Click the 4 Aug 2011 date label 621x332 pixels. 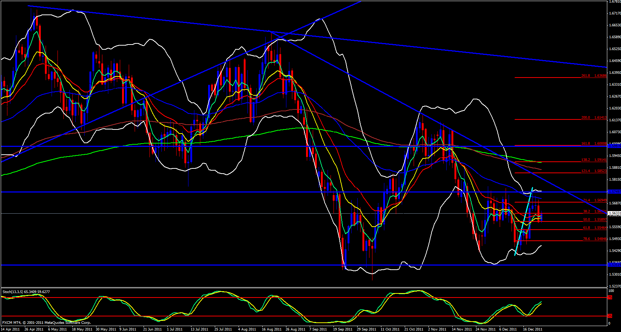click(x=247, y=329)
